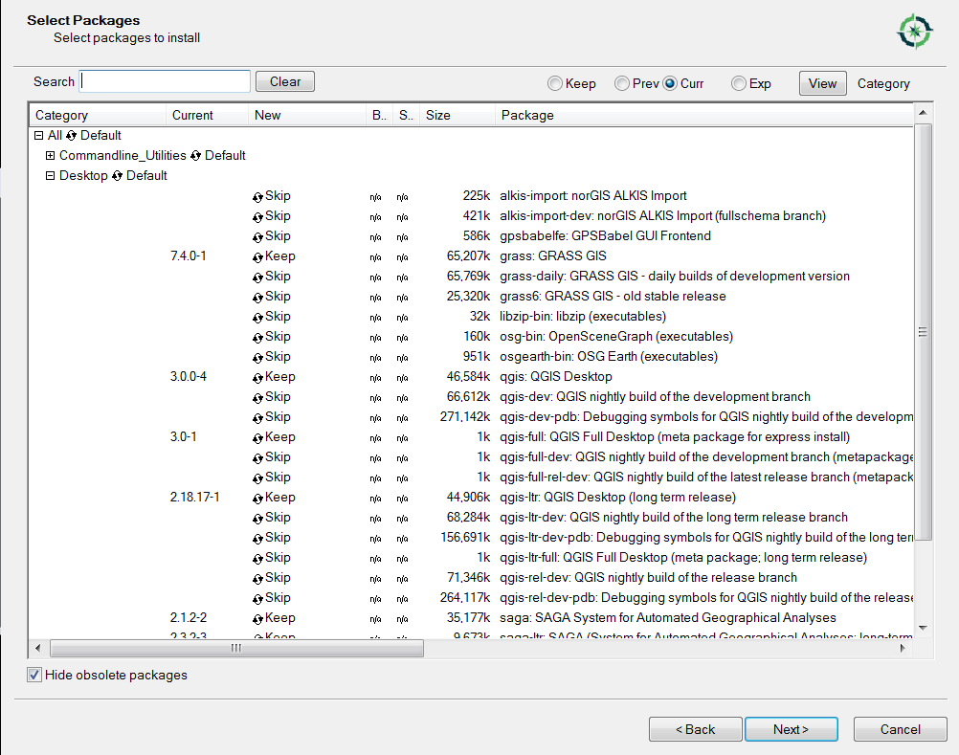Cycle the Keep icon for saga: SAGA package
Screen dimensions: 959x755
click(258, 617)
